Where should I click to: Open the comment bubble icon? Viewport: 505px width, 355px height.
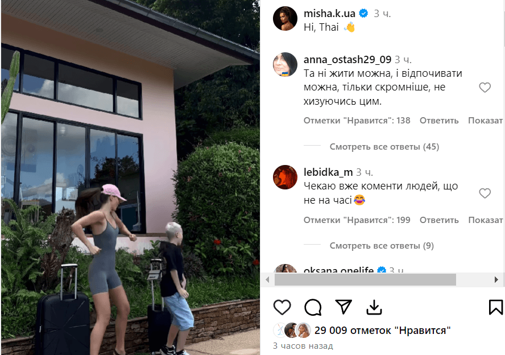313,307
